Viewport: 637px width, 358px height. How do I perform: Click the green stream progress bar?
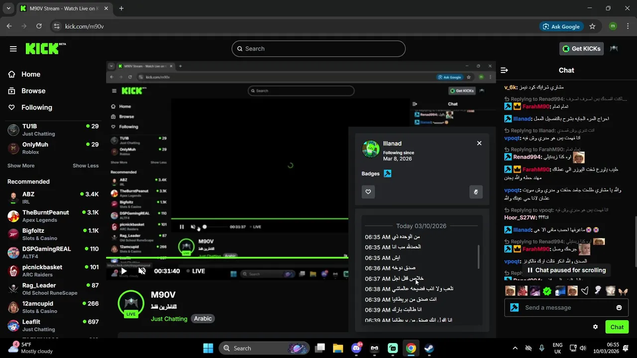(227, 258)
